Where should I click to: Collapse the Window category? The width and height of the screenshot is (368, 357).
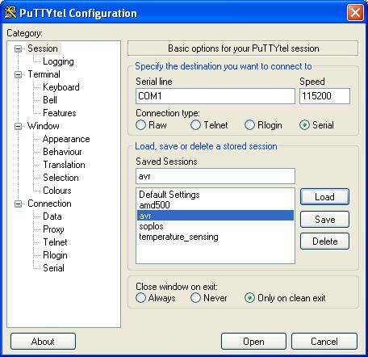point(18,126)
